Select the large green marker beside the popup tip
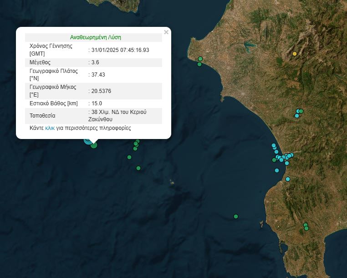Viewport: 347px width, 278px height. (94, 145)
